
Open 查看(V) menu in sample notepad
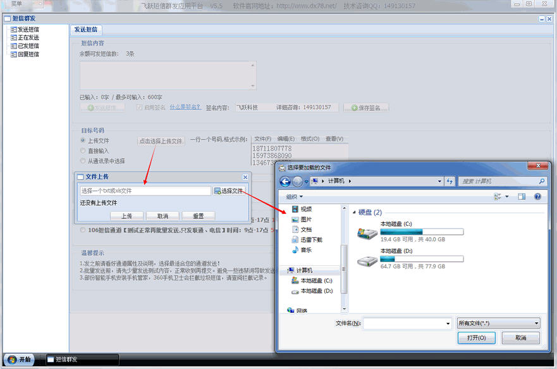point(334,139)
